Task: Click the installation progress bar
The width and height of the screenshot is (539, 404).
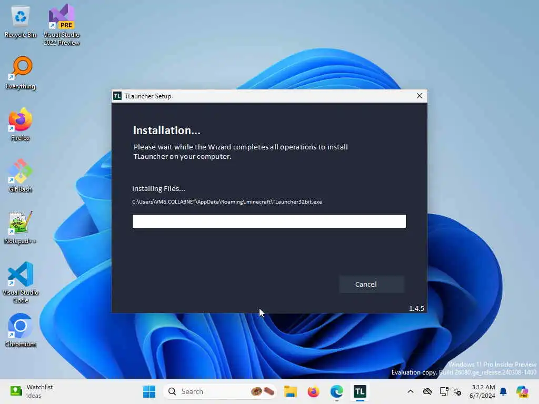Action: [269, 221]
